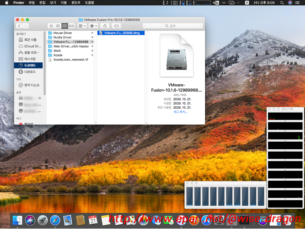Open the 파일 menu
The image size is (305, 229).
(32, 3)
